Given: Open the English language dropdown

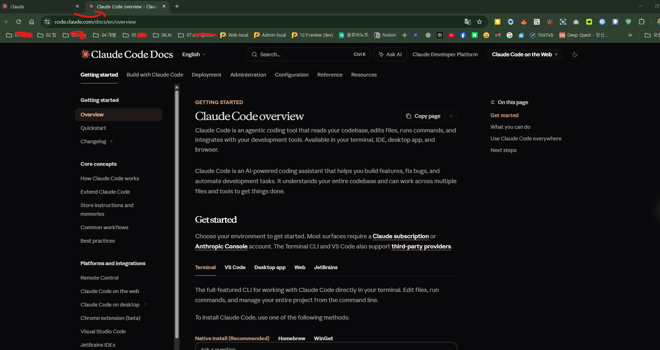Looking at the screenshot, I should (x=194, y=54).
